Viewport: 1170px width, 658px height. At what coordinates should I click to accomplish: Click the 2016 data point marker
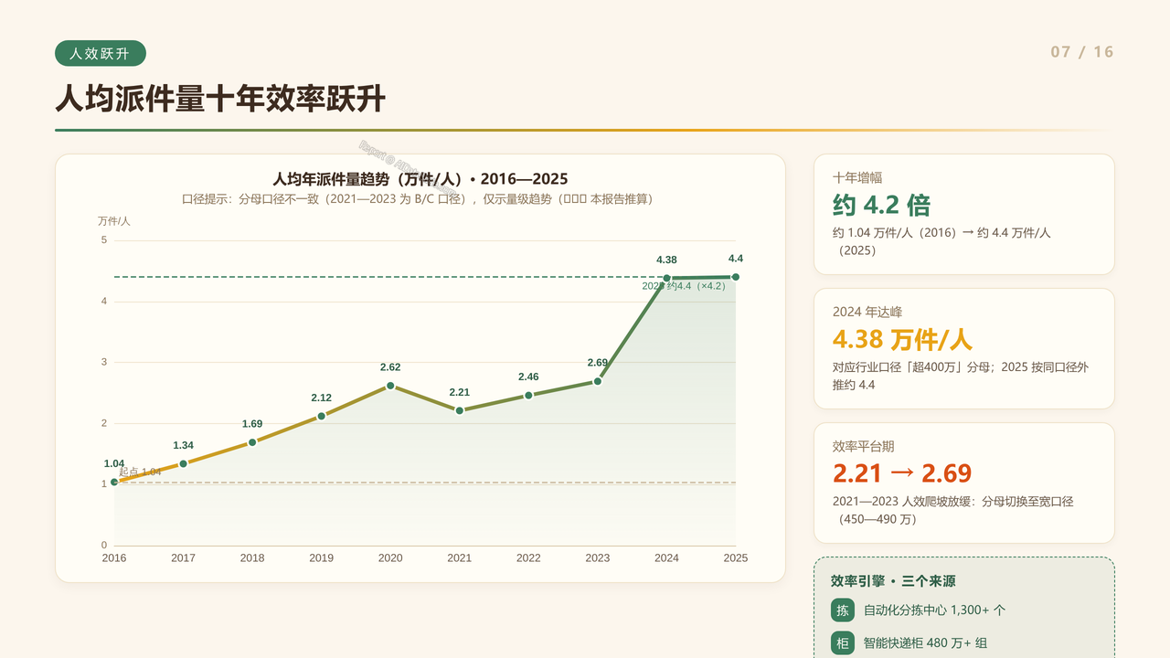[x=114, y=482]
